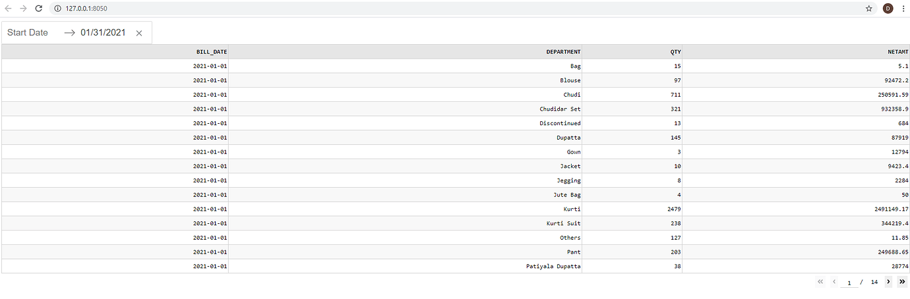910x299 pixels.
Task: Open the browser three-dot menu
Action: pyautogui.click(x=903, y=9)
